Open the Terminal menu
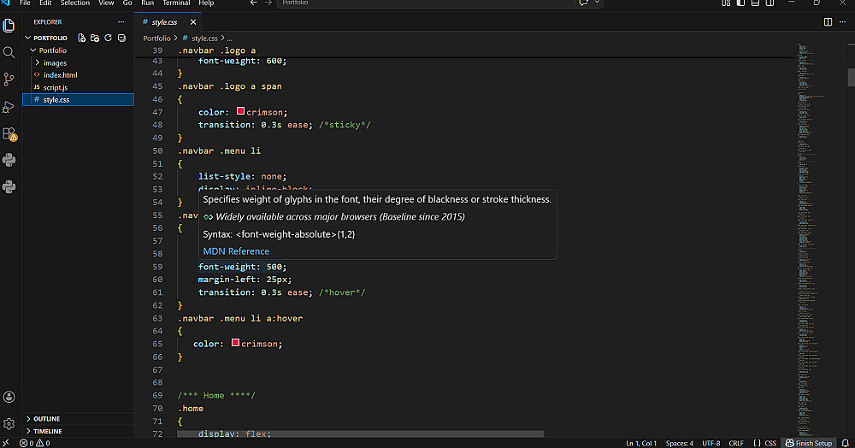855x448 pixels. click(x=176, y=3)
